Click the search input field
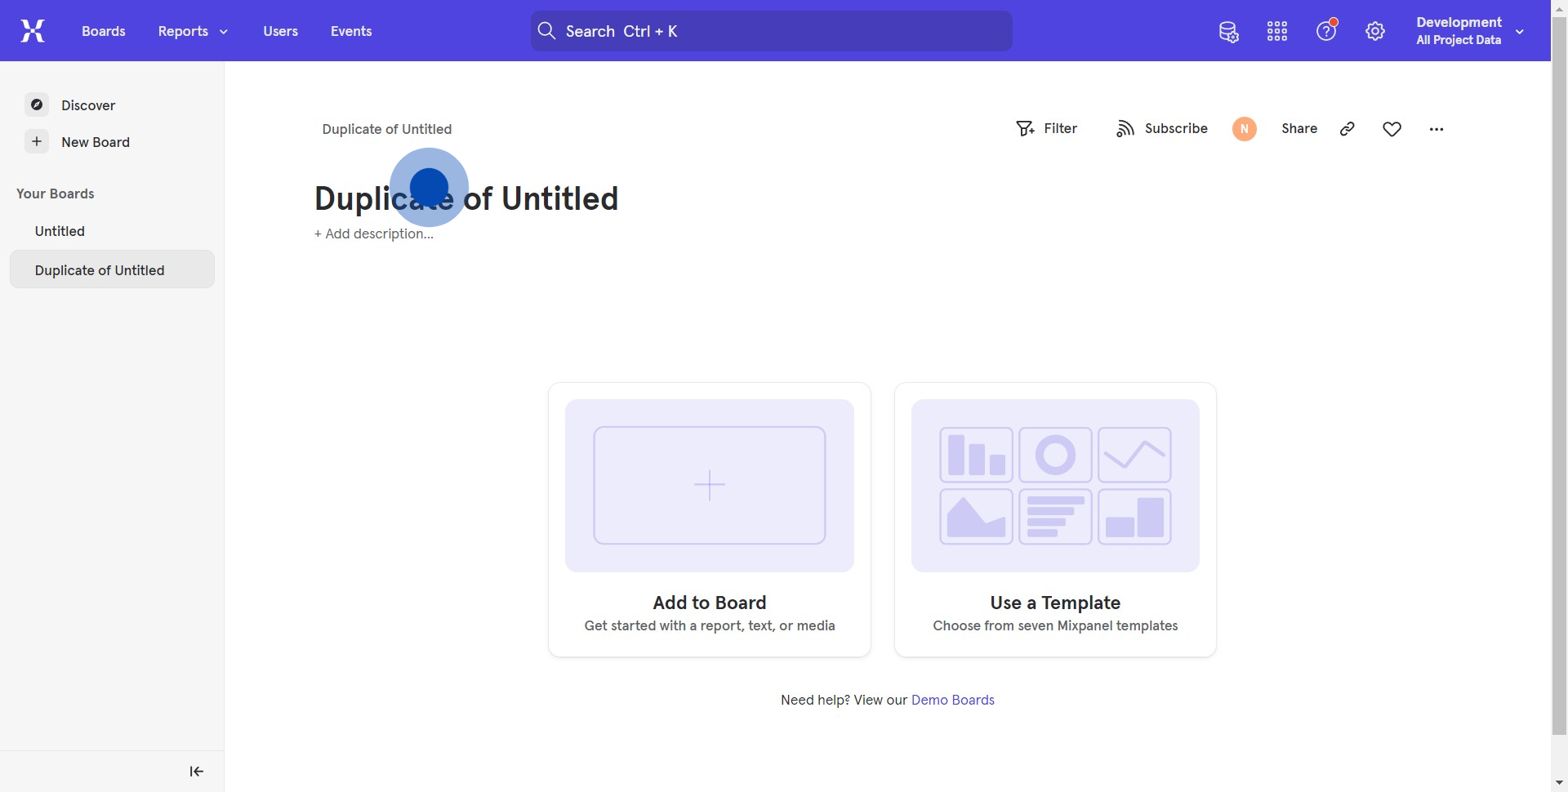Screen dimensions: 1568x792 pyautogui.click(x=772, y=31)
